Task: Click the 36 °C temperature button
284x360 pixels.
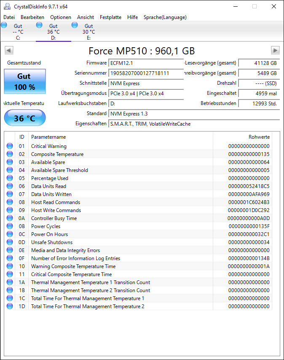Action: click(x=25, y=118)
